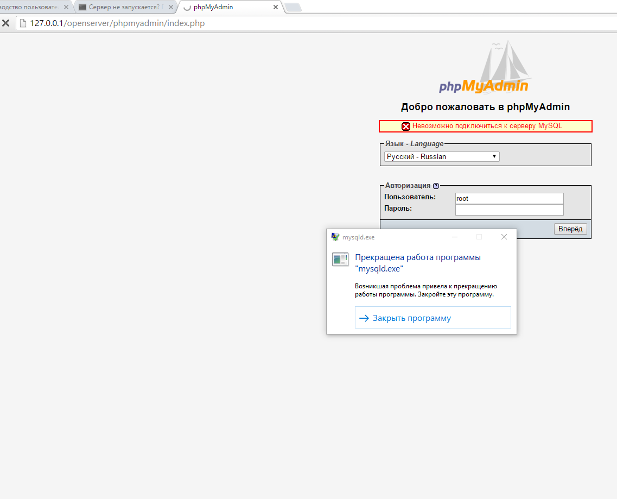Close the phpMyAdmin browser tab
This screenshot has height=499, width=617.
tap(275, 8)
